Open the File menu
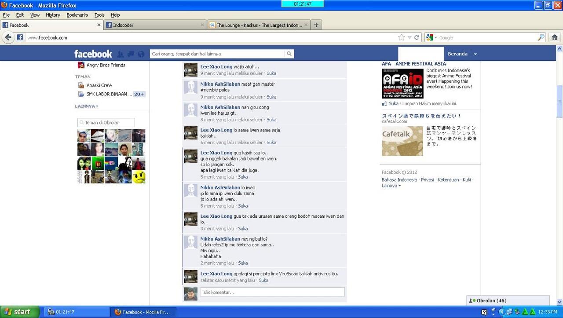Image resolution: width=563 pixels, height=318 pixels. [6, 15]
